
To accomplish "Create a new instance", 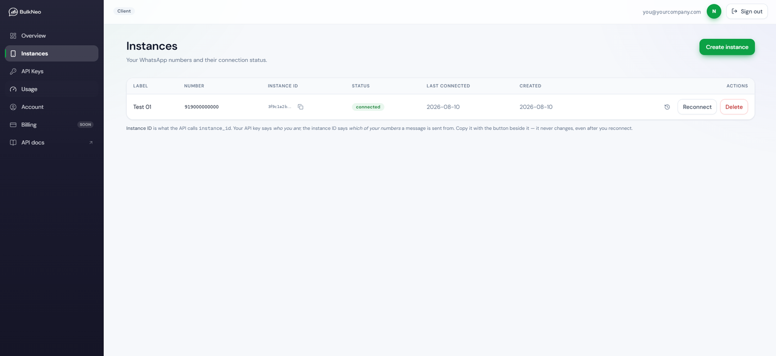I will [727, 47].
